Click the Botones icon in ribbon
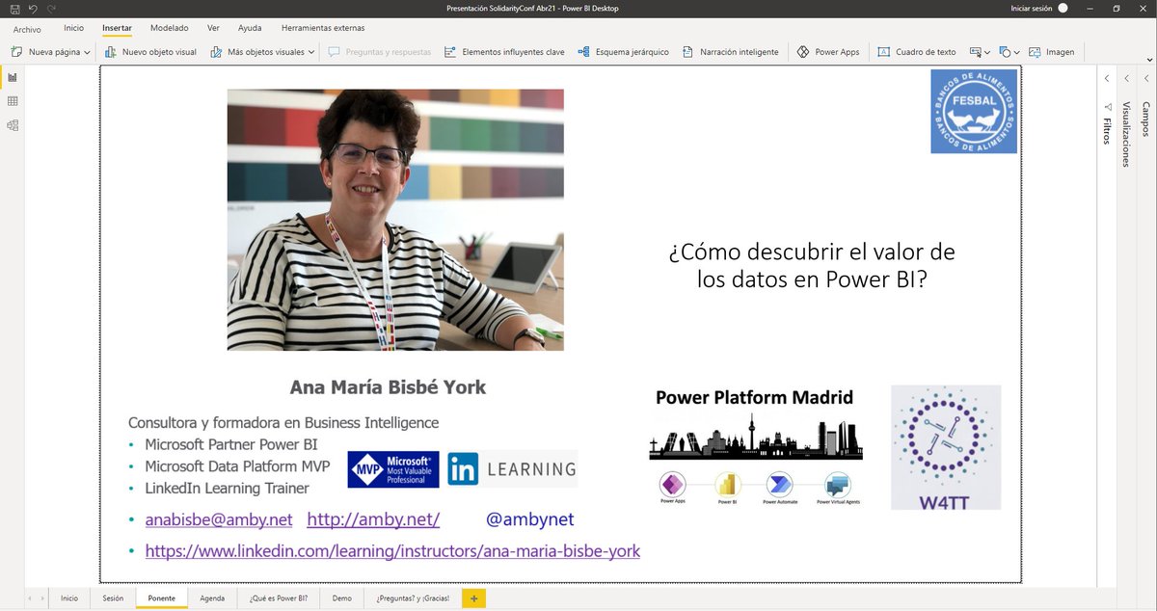 click(976, 52)
